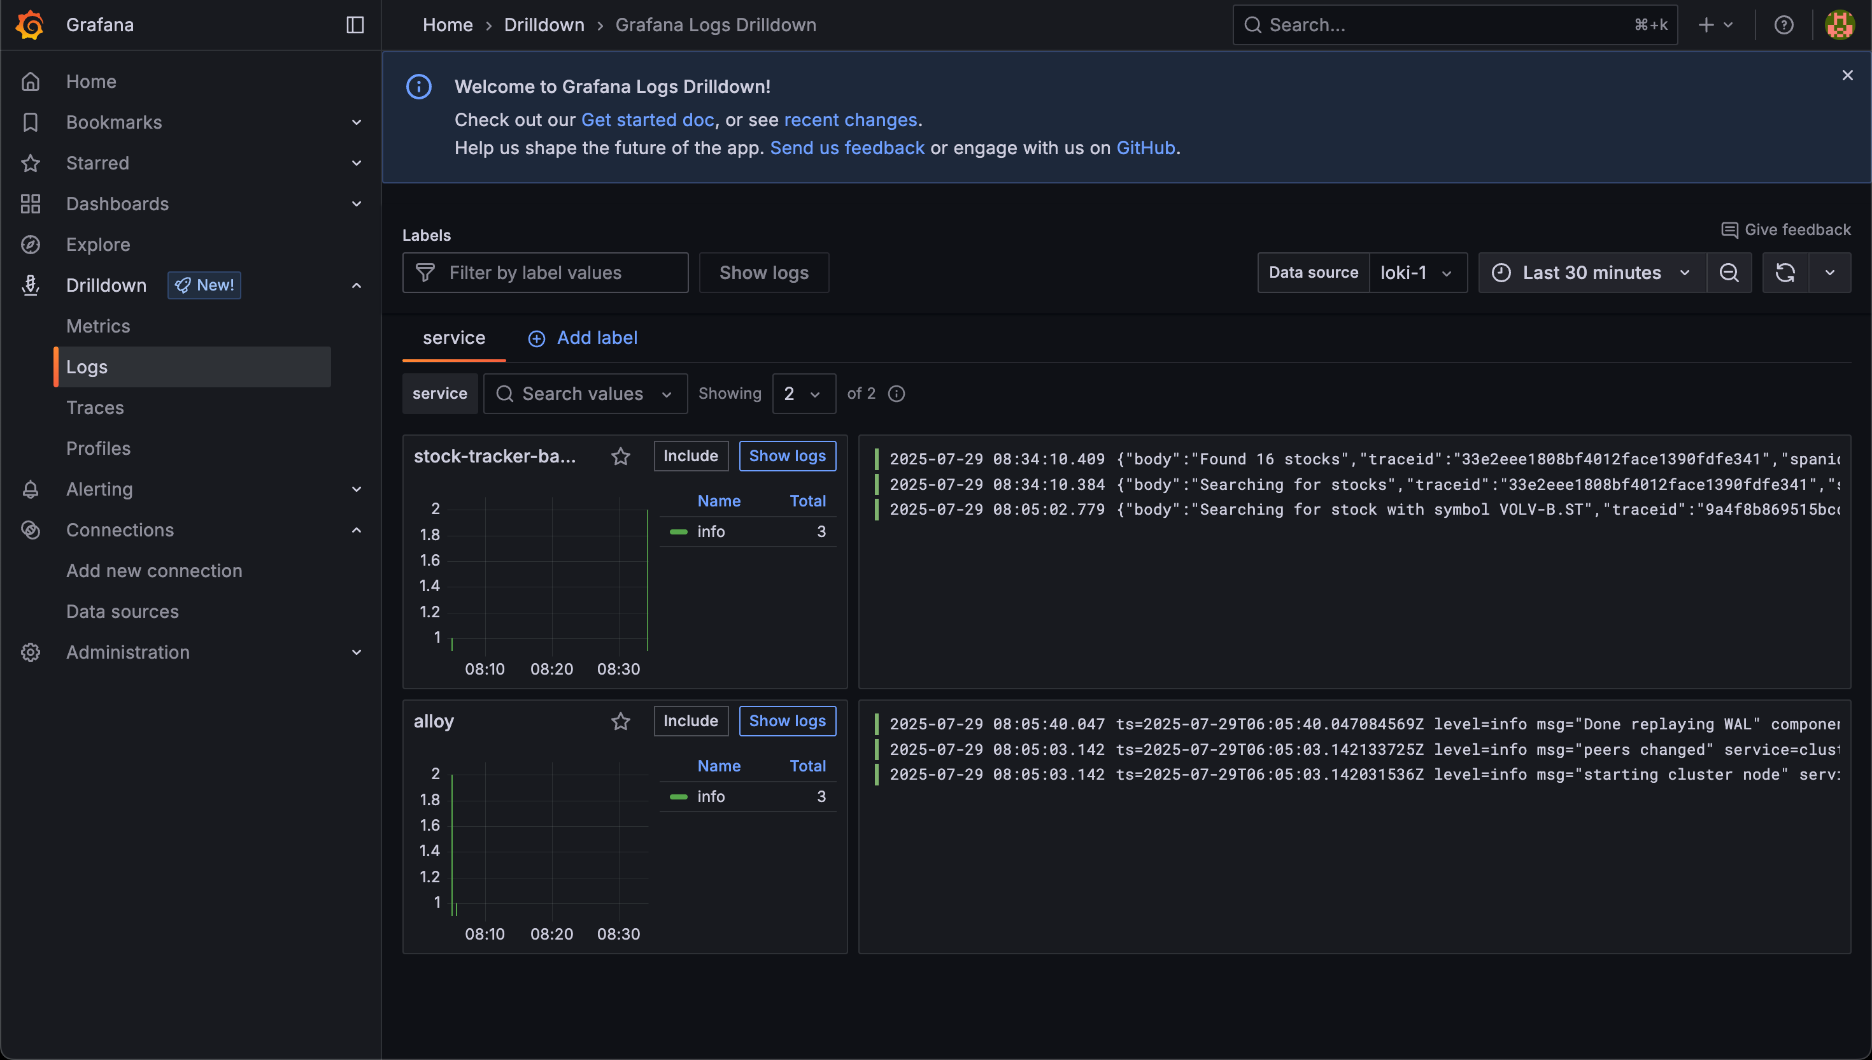Click the info icon in welcome banner

418,87
